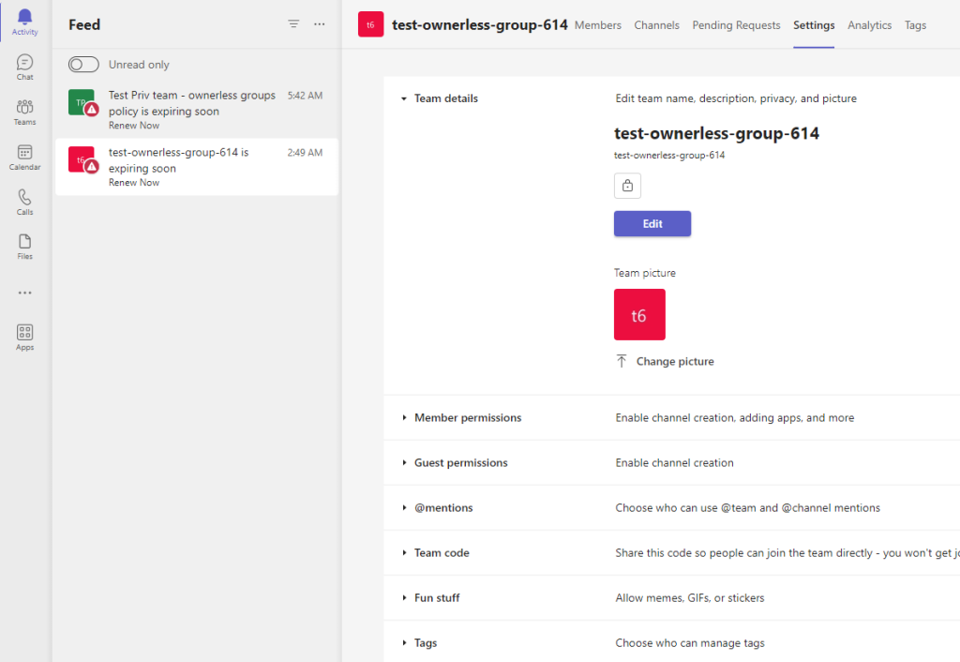The width and height of the screenshot is (960, 662).
Task: Click 'Choose who can use @team' description
Action: [x=747, y=507]
